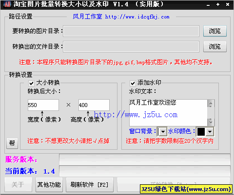
Task: Close the window with x icon
Action: 228,4
